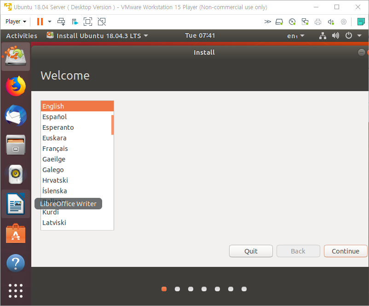Open the CD/DVD drive device icon
Image resolution: width=369 pixels, height=306 pixels.
point(292,22)
